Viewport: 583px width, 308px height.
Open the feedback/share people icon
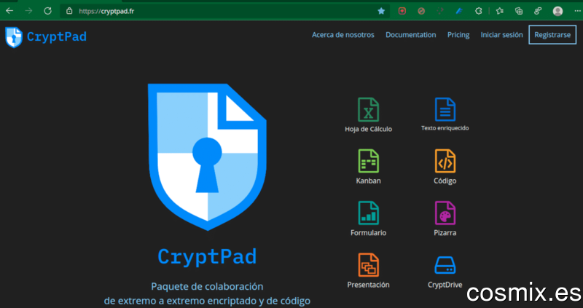pyautogui.click(x=538, y=11)
